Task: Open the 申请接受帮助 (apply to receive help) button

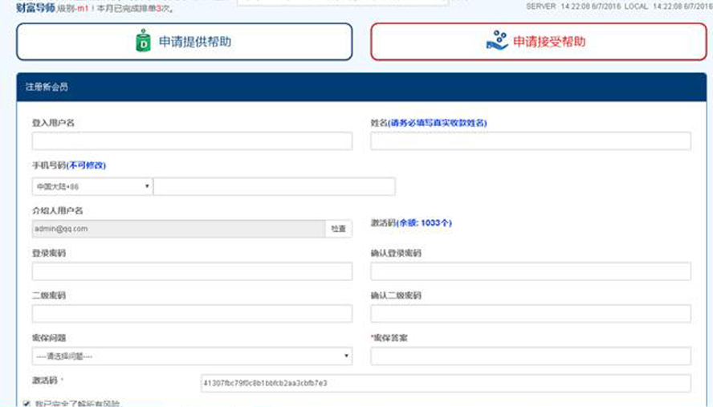Action: [x=539, y=42]
